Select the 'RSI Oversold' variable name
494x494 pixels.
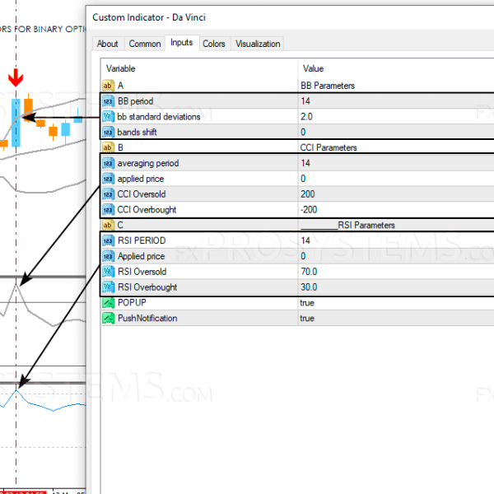(x=142, y=272)
